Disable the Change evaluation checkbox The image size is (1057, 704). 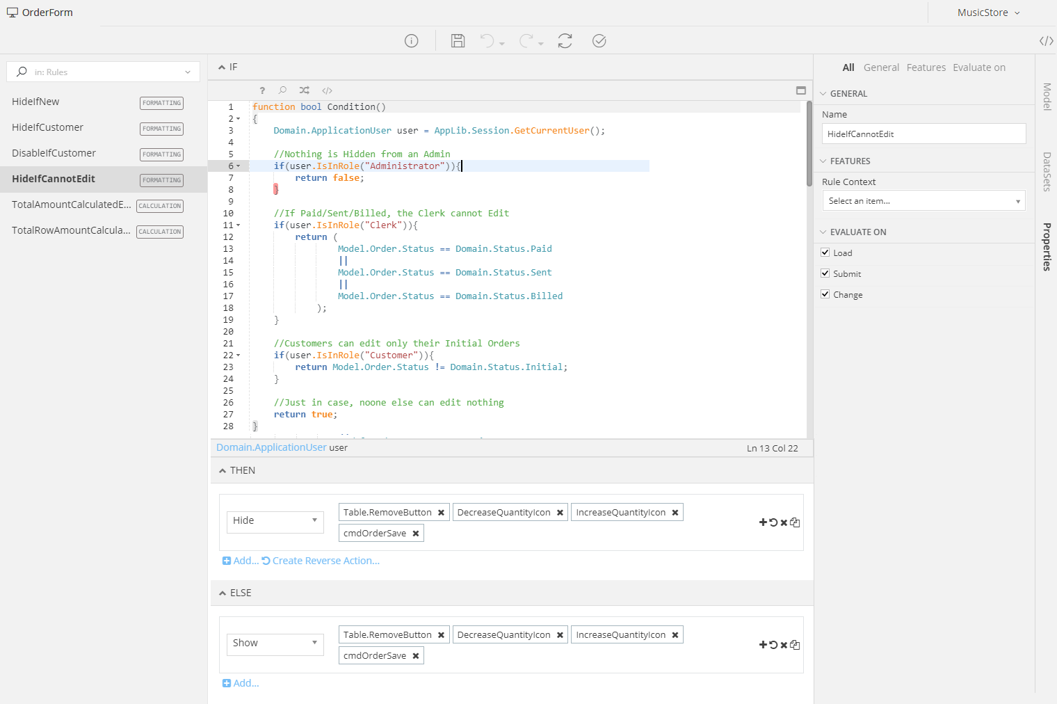pyautogui.click(x=825, y=294)
